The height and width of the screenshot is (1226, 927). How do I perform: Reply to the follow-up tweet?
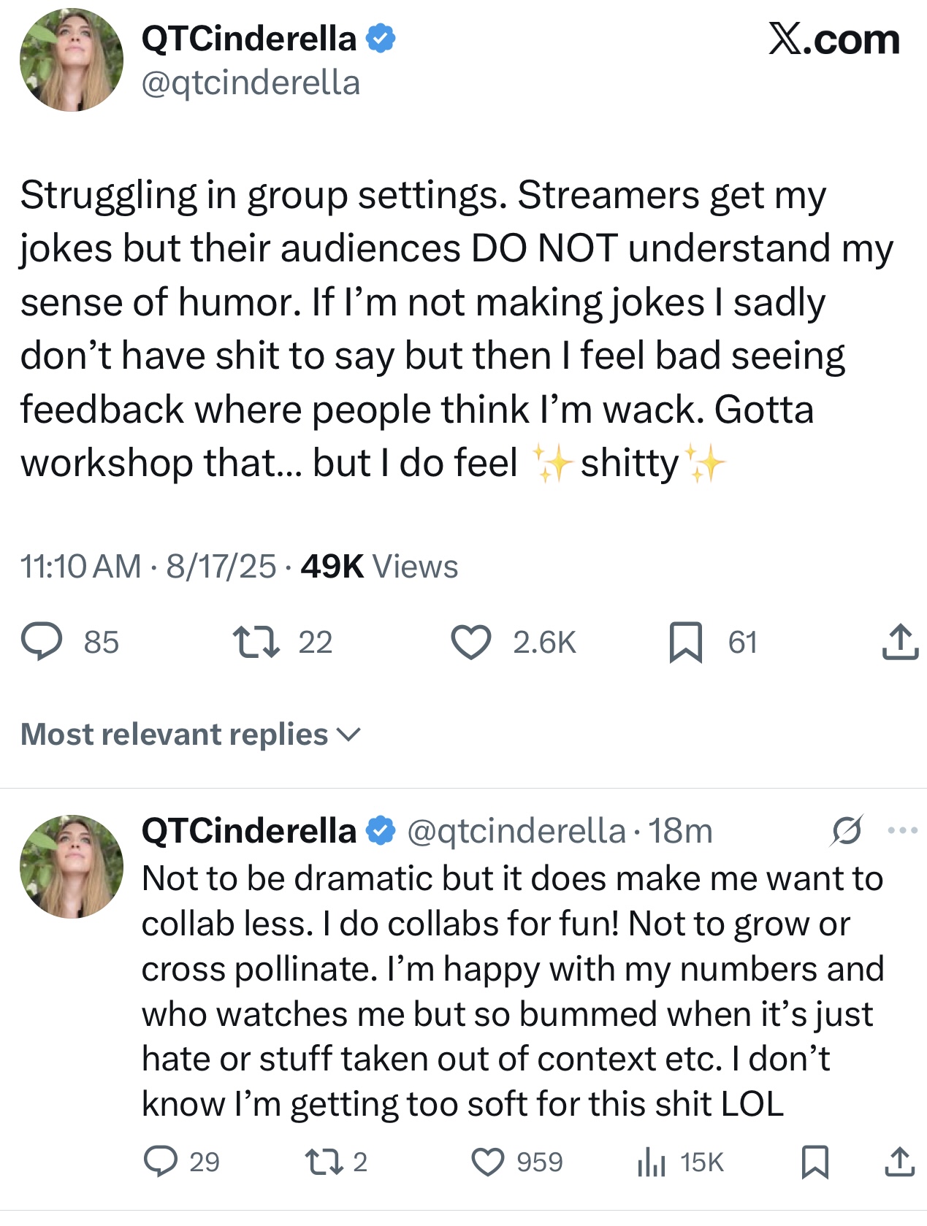[161, 1161]
